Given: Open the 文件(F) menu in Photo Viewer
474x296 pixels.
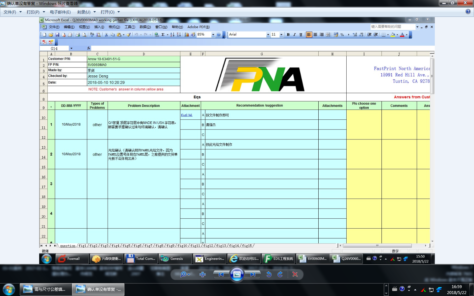Looking at the screenshot, I should click(x=13, y=12).
